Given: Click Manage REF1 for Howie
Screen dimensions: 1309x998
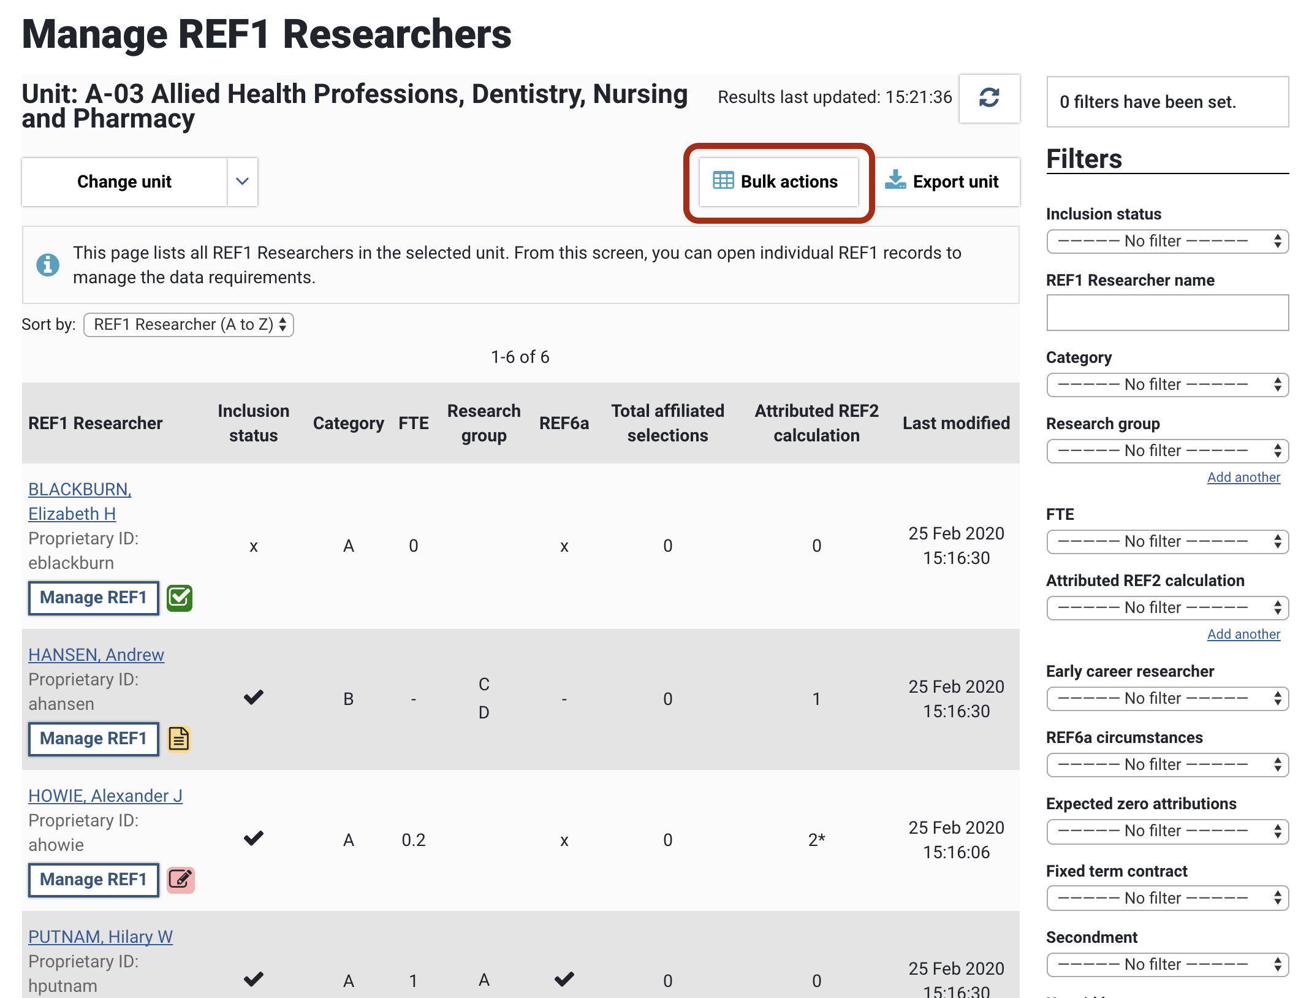Looking at the screenshot, I should pos(93,880).
